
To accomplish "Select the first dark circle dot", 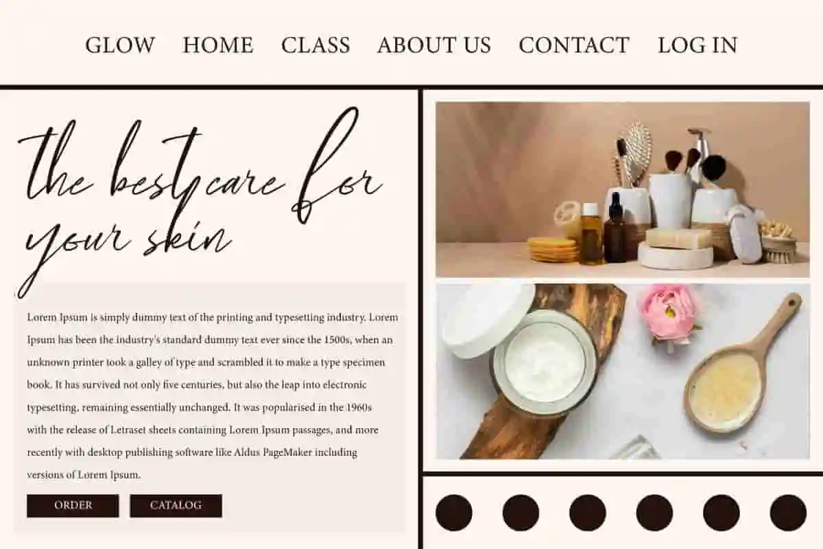I will (x=454, y=513).
